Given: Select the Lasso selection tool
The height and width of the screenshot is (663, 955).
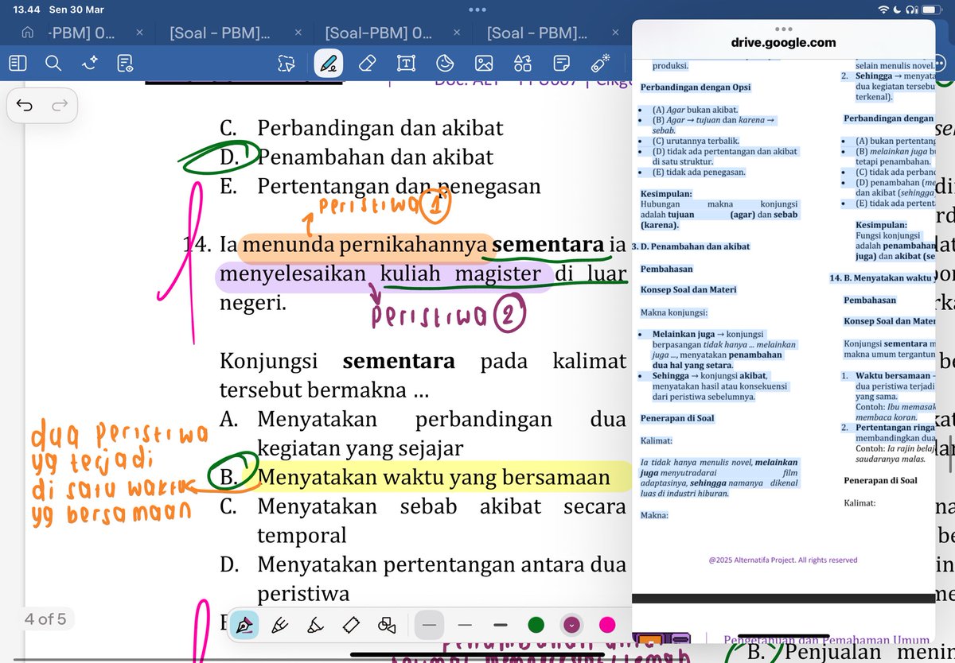Looking at the screenshot, I should 286,64.
